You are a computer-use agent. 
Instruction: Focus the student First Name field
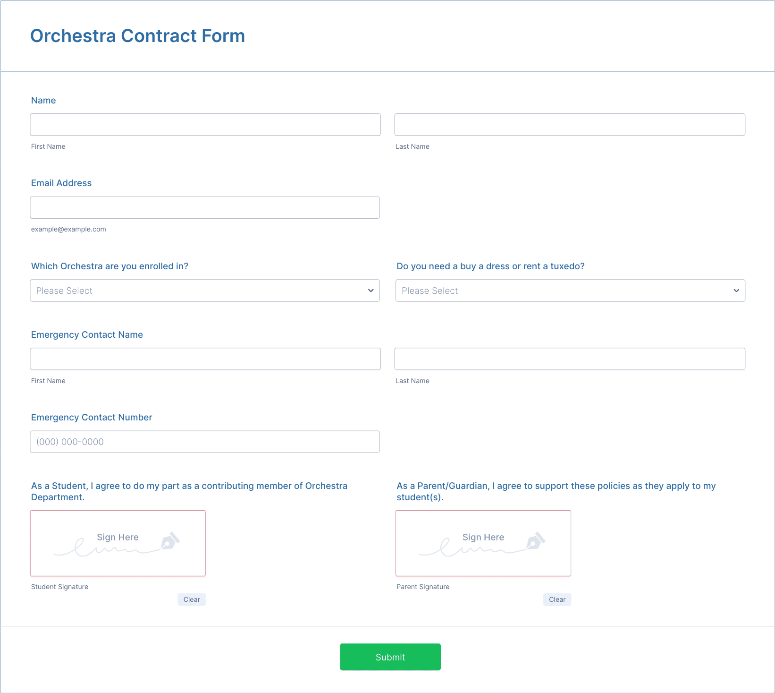pos(205,125)
